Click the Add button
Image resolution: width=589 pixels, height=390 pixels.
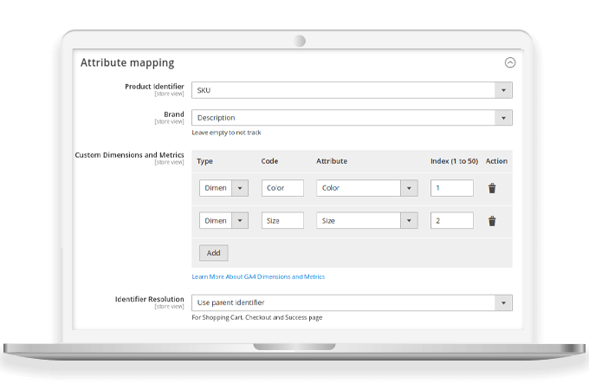coord(213,253)
